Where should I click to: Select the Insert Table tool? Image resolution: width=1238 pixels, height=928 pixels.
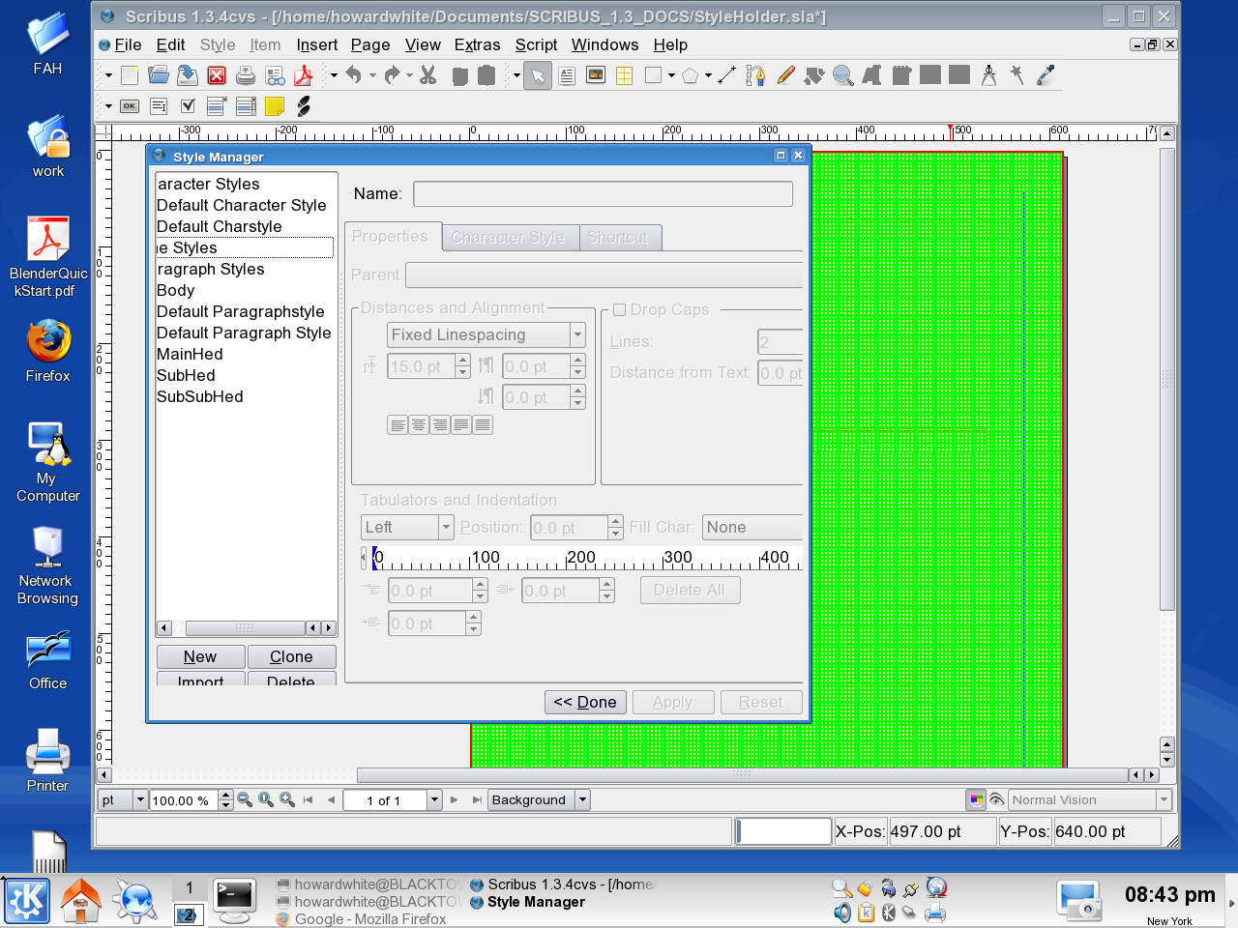click(x=625, y=75)
